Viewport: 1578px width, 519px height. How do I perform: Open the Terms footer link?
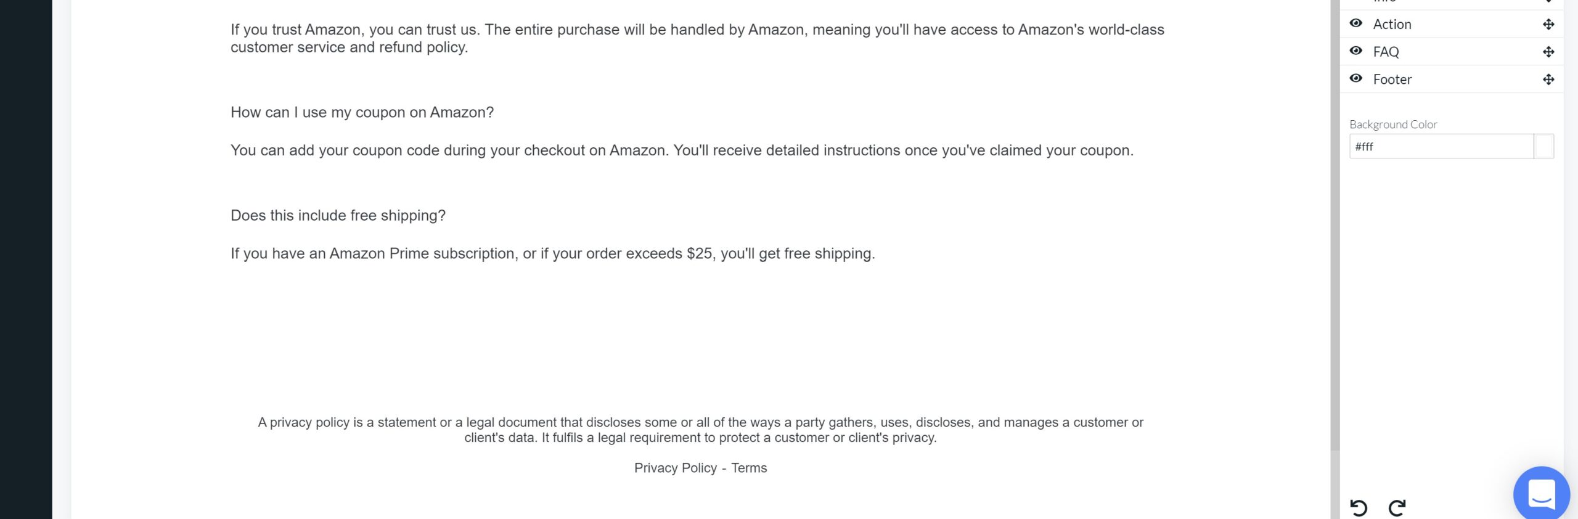[749, 468]
